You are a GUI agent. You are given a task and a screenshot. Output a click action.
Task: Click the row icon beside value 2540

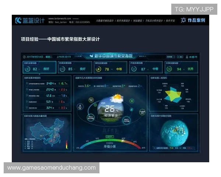tap(27, 89)
